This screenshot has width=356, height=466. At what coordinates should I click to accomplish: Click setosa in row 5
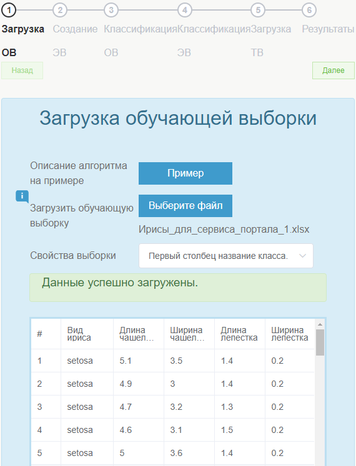click(87, 453)
